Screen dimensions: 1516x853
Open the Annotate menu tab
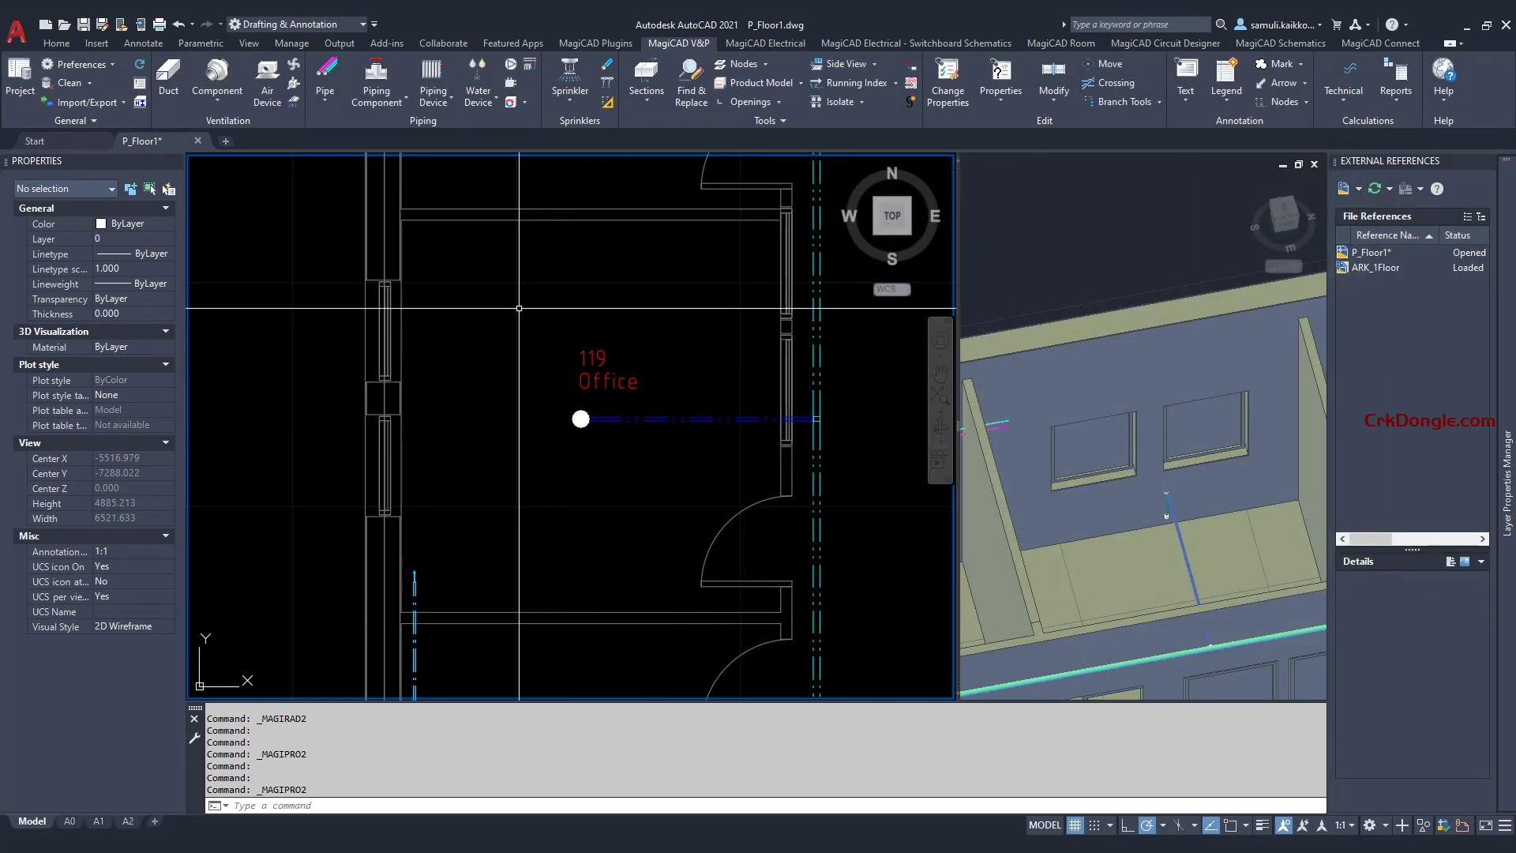coord(143,43)
